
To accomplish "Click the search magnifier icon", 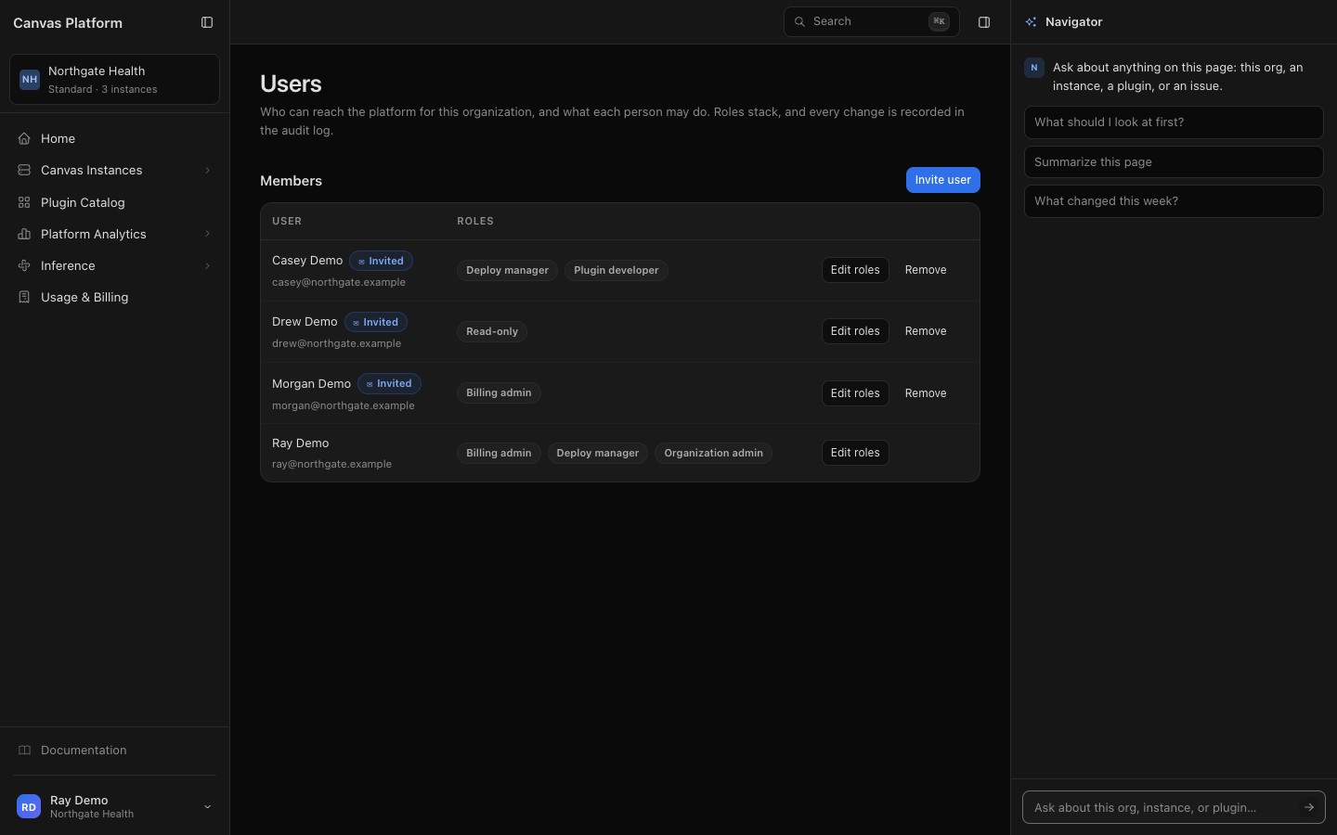I will 799,21.
